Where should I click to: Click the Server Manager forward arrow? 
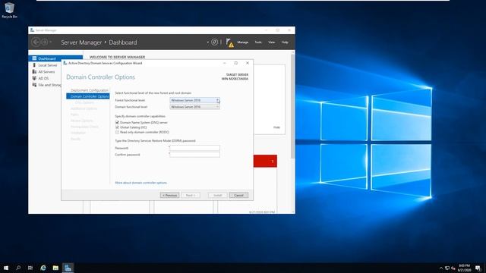[x=45, y=42]
